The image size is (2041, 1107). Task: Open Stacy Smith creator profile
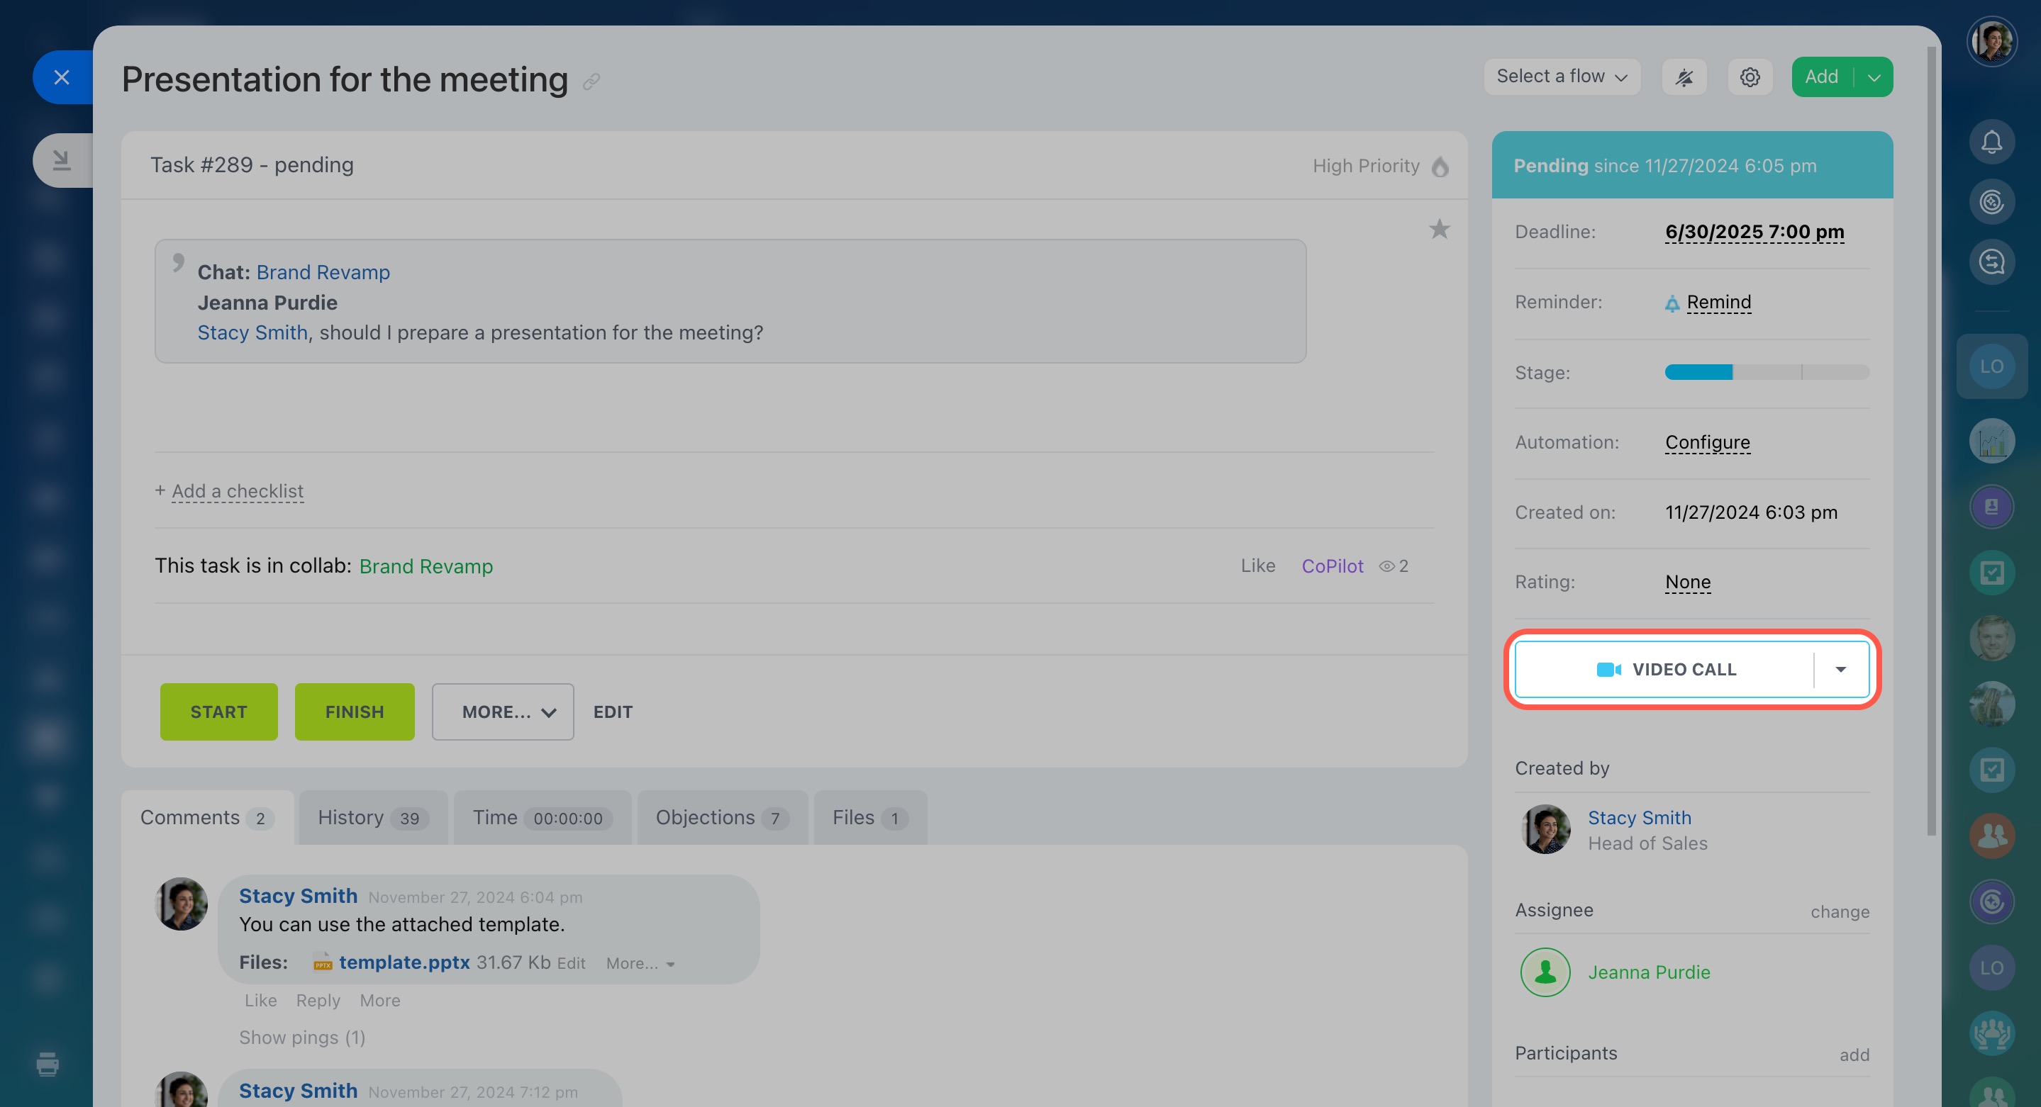1640,818
